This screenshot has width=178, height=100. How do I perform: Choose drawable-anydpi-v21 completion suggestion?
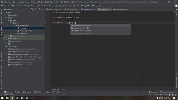[x=100, y=25]
